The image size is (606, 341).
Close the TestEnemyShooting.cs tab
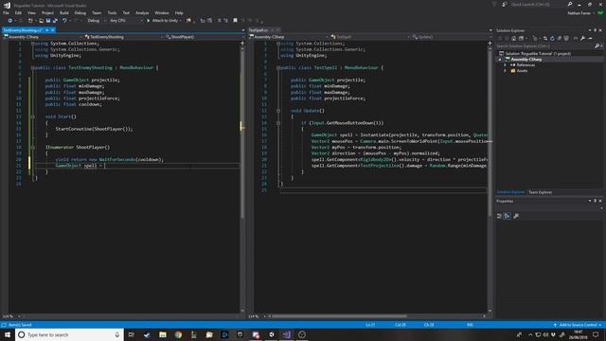(x=53, y=29)
